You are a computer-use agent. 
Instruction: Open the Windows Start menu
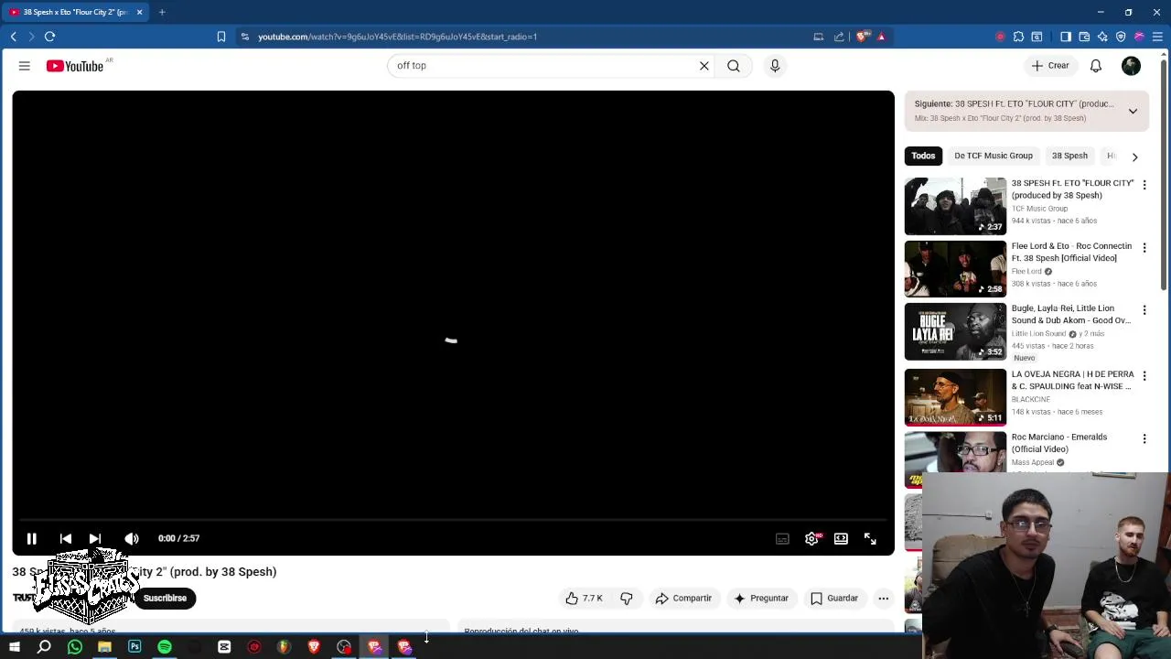click(x=14, y=647)
